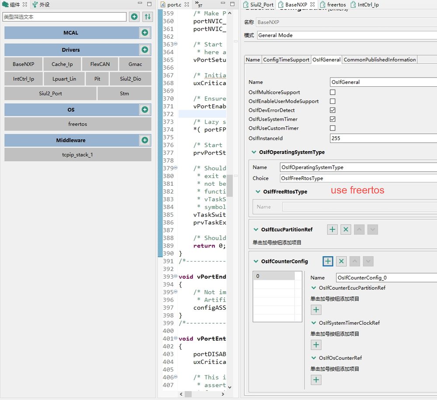Screen dimensions: 437x400
Task: Switch to the freertos editor tab
Action: (x=333, y=4)
